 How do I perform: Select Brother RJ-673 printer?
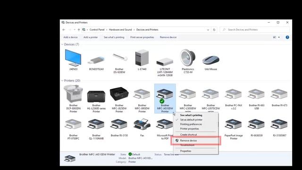pos(279,97)
